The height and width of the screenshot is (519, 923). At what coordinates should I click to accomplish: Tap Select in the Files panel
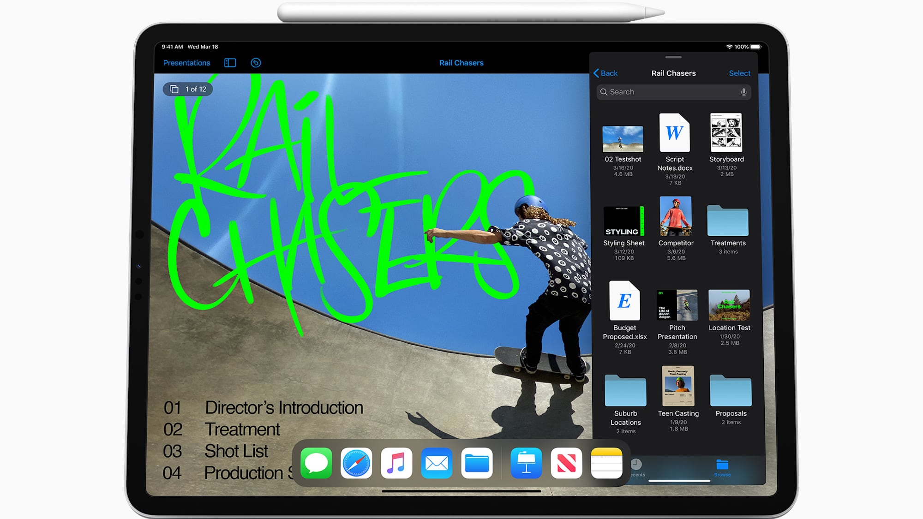pyautogui.click(x=739, y=73)
